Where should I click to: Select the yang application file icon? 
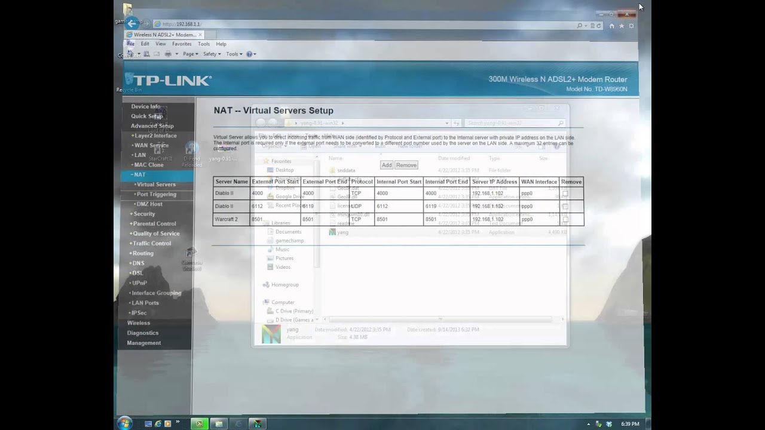[x=333, y=232]
